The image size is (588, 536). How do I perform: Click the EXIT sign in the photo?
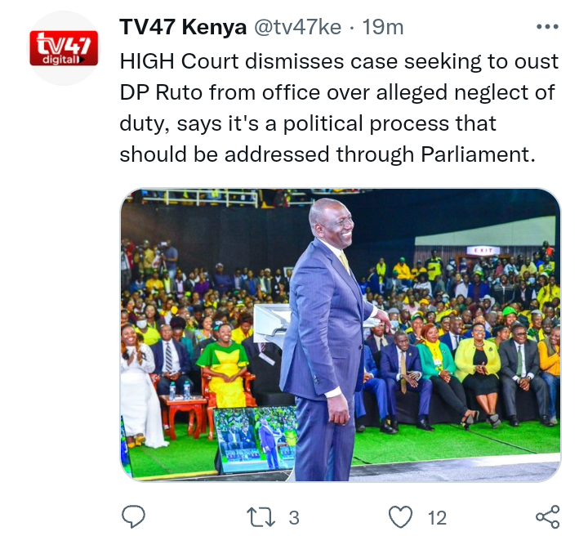[483, 250]
